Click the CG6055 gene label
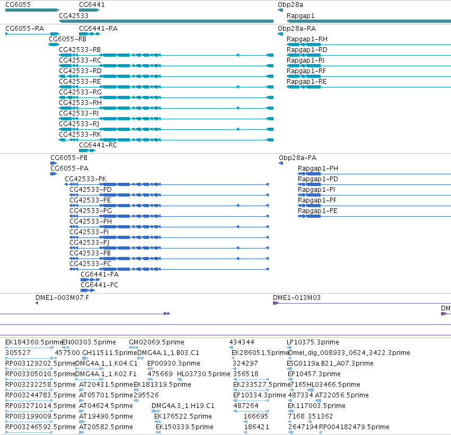 [x=18, y=5]
